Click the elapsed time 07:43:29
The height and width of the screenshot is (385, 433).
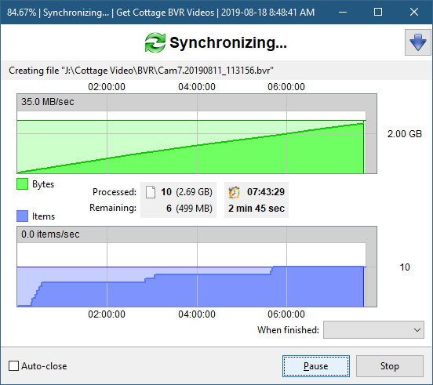(266, 192)
